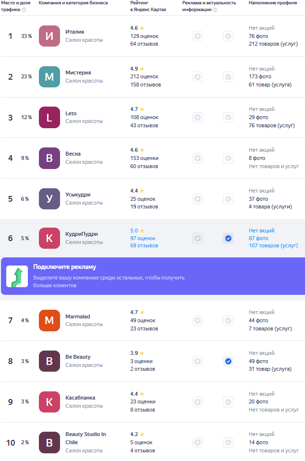Click the pink 'И' logo of Италия

point(49,36)
